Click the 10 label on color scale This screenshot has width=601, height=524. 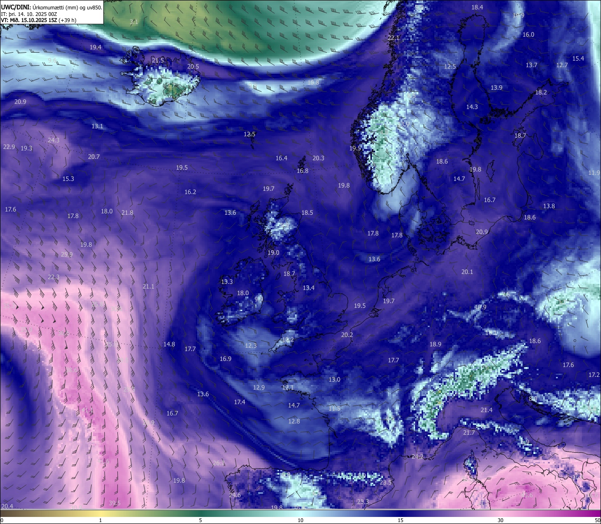coord(300,520)
